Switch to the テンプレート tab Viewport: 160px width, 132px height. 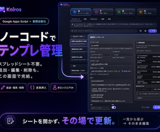tap(75, 19)
